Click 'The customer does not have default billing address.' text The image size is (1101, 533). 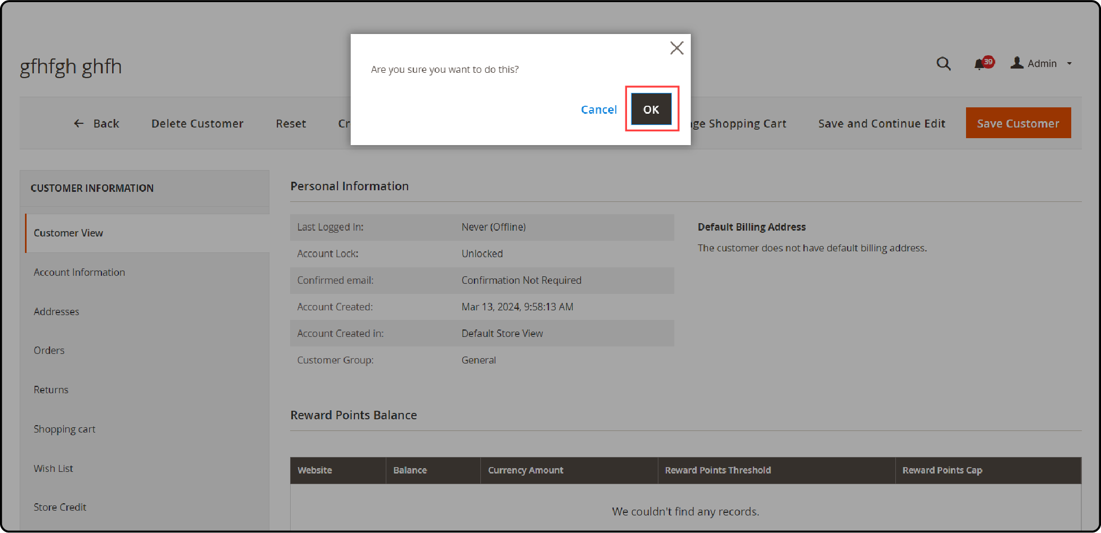(812, 248)
